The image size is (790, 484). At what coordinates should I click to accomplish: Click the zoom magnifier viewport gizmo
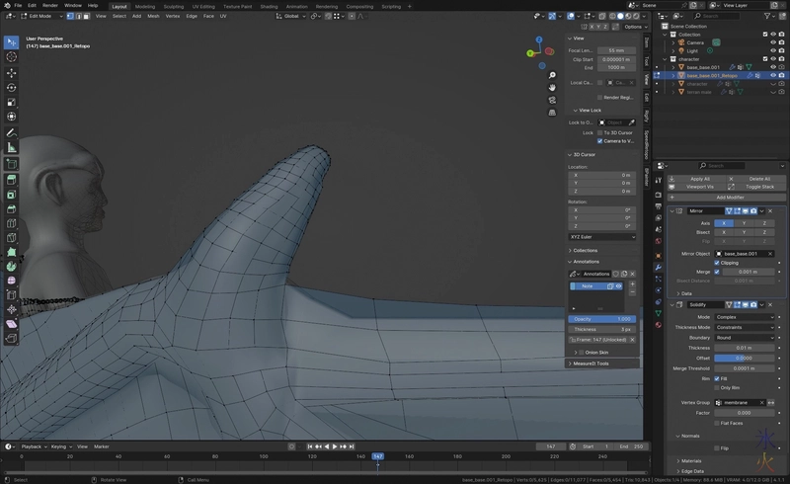pyautogui.click(x=553, y=74)
